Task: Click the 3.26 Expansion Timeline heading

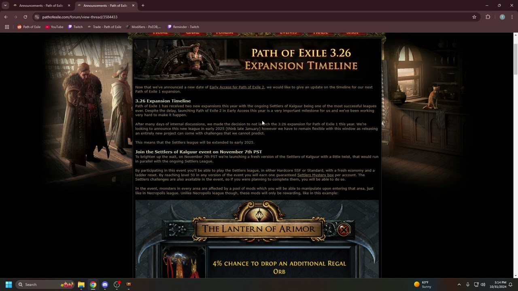Action: pos(163,101)
